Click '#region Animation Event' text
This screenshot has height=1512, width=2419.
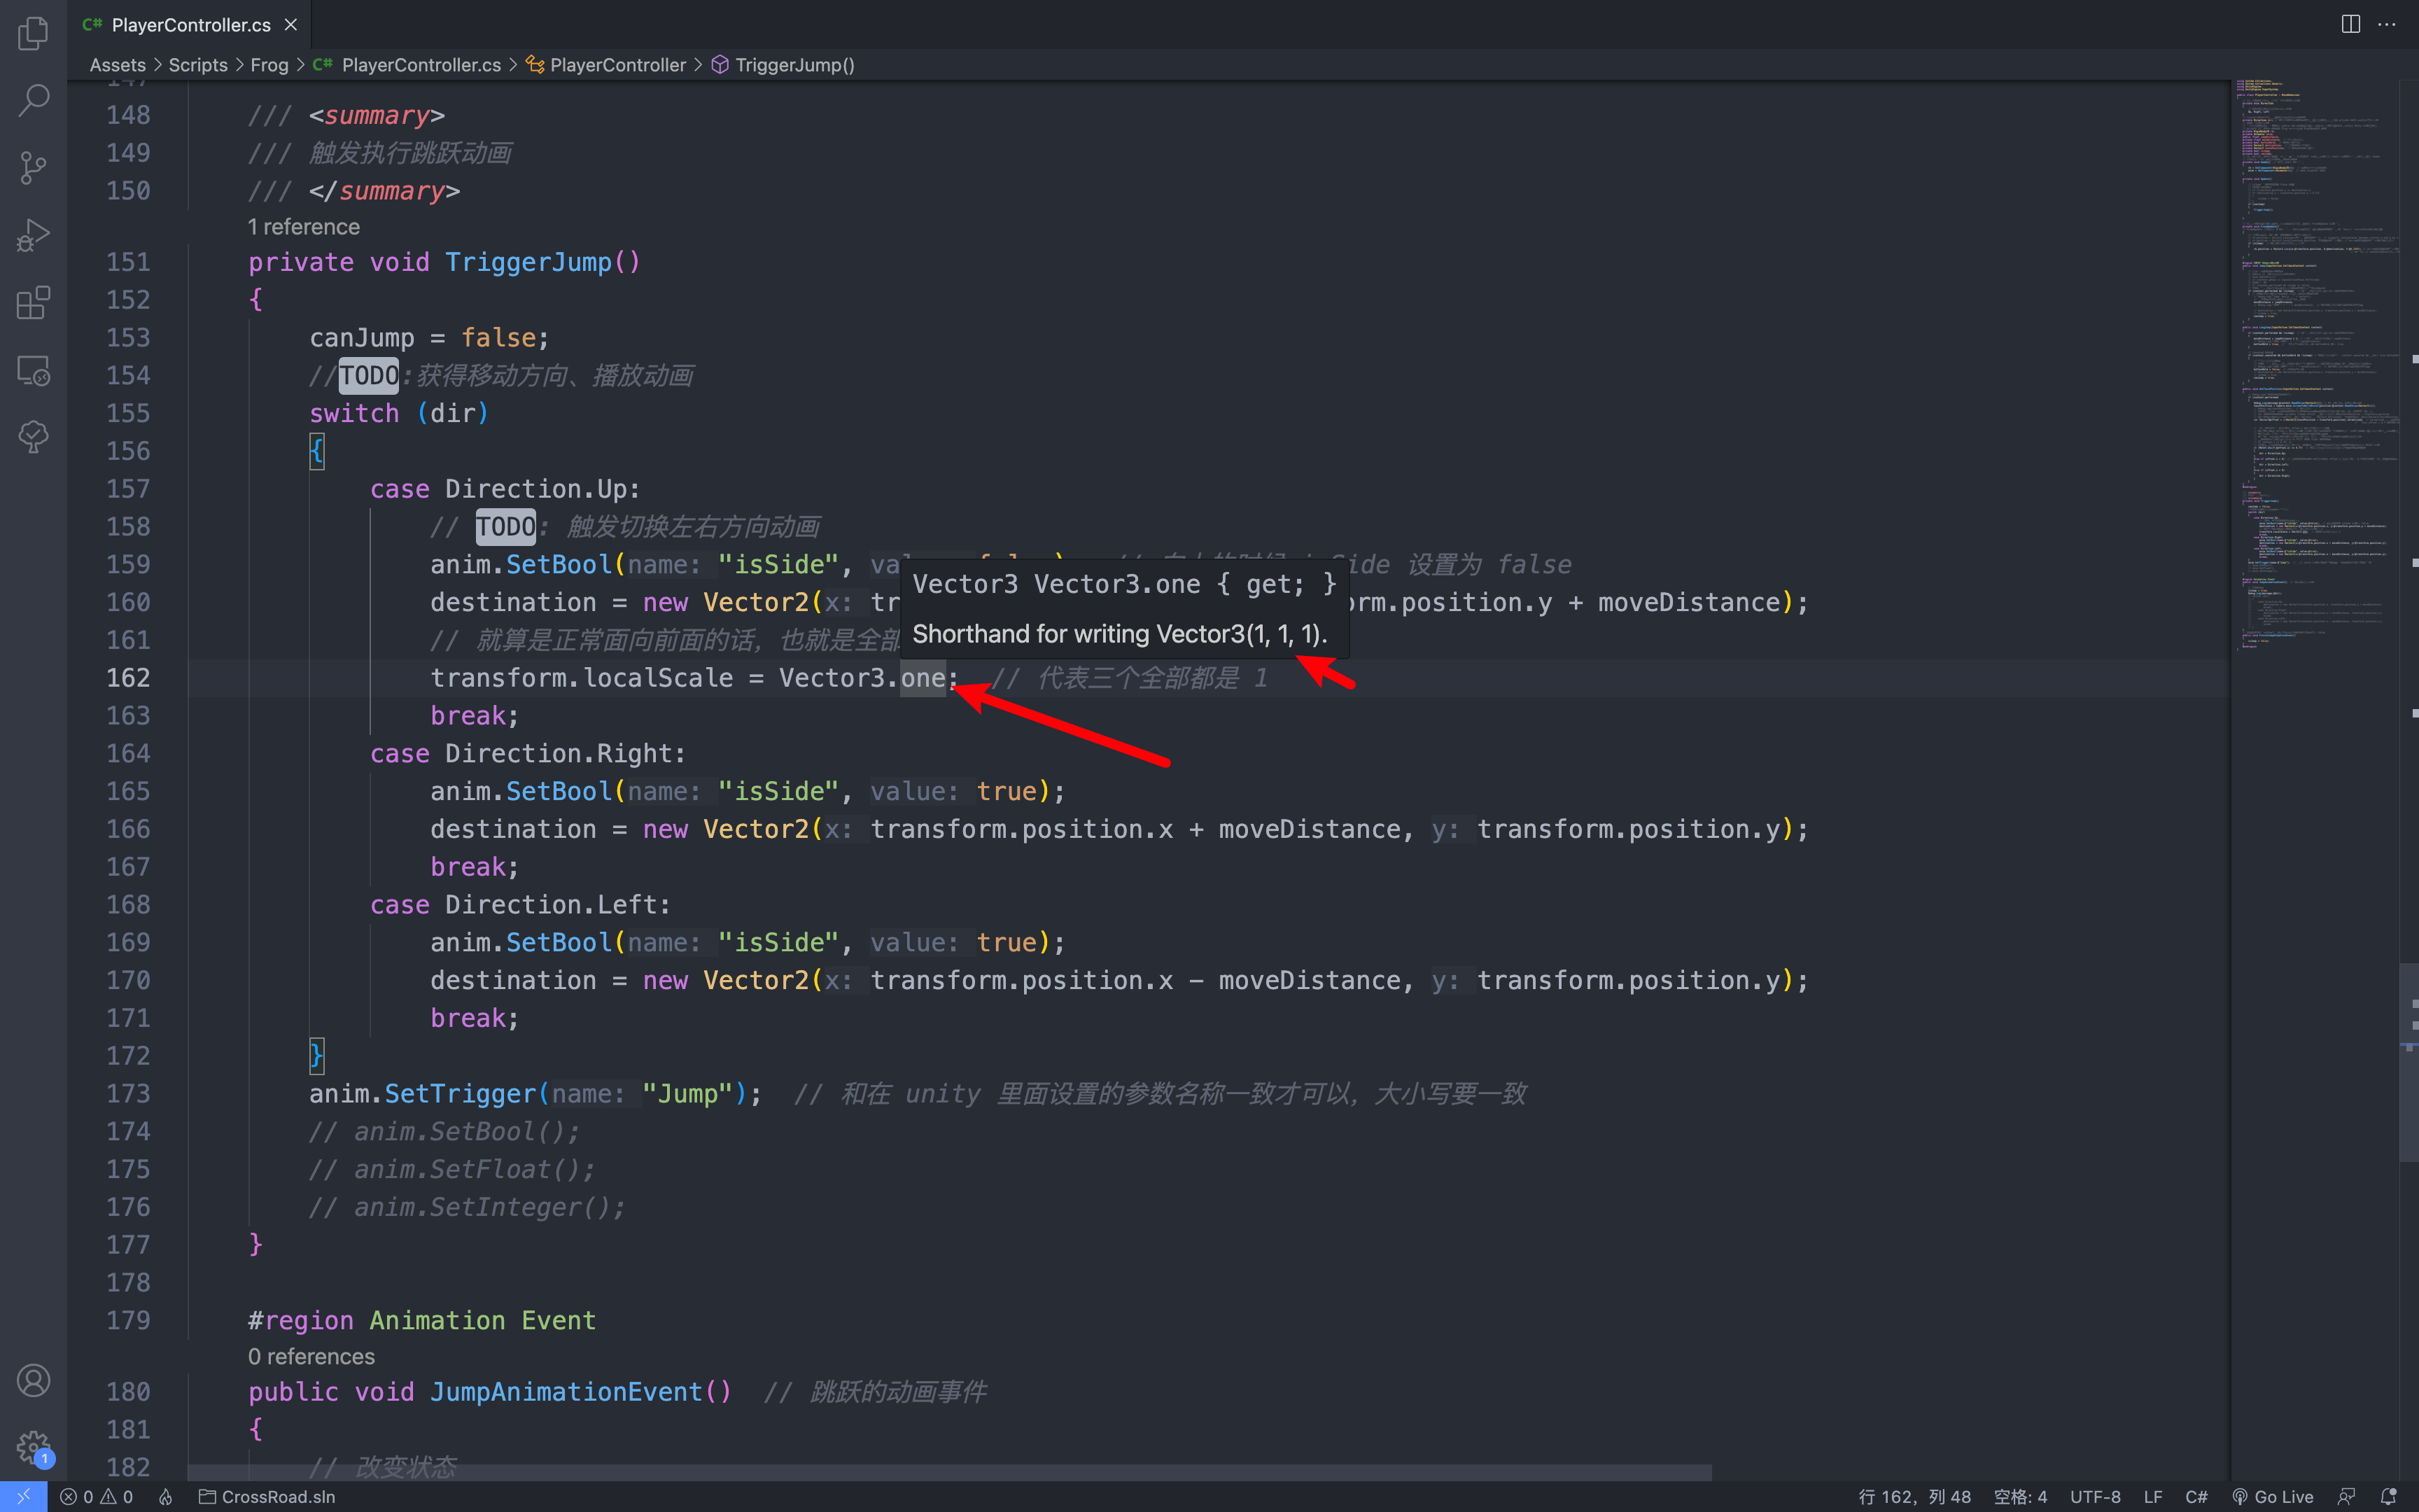(x=422, y=1320)
